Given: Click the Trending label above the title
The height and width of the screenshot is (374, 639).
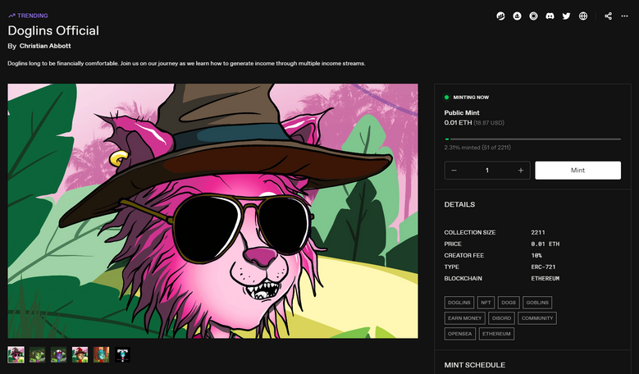Looking at the screenshot, I should [28, 16].
